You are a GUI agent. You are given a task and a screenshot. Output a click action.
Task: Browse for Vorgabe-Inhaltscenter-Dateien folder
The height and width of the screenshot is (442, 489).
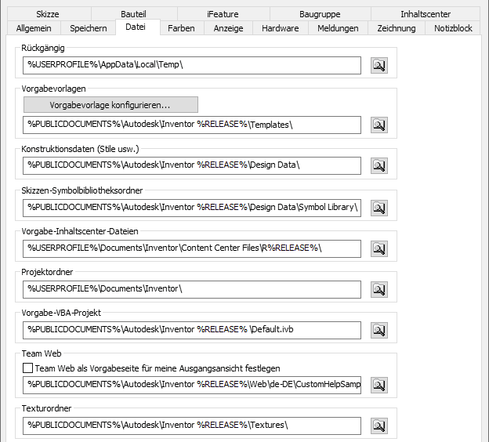point(379,248)
